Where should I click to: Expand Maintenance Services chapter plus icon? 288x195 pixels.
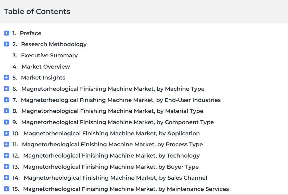(x=6, y=189)
